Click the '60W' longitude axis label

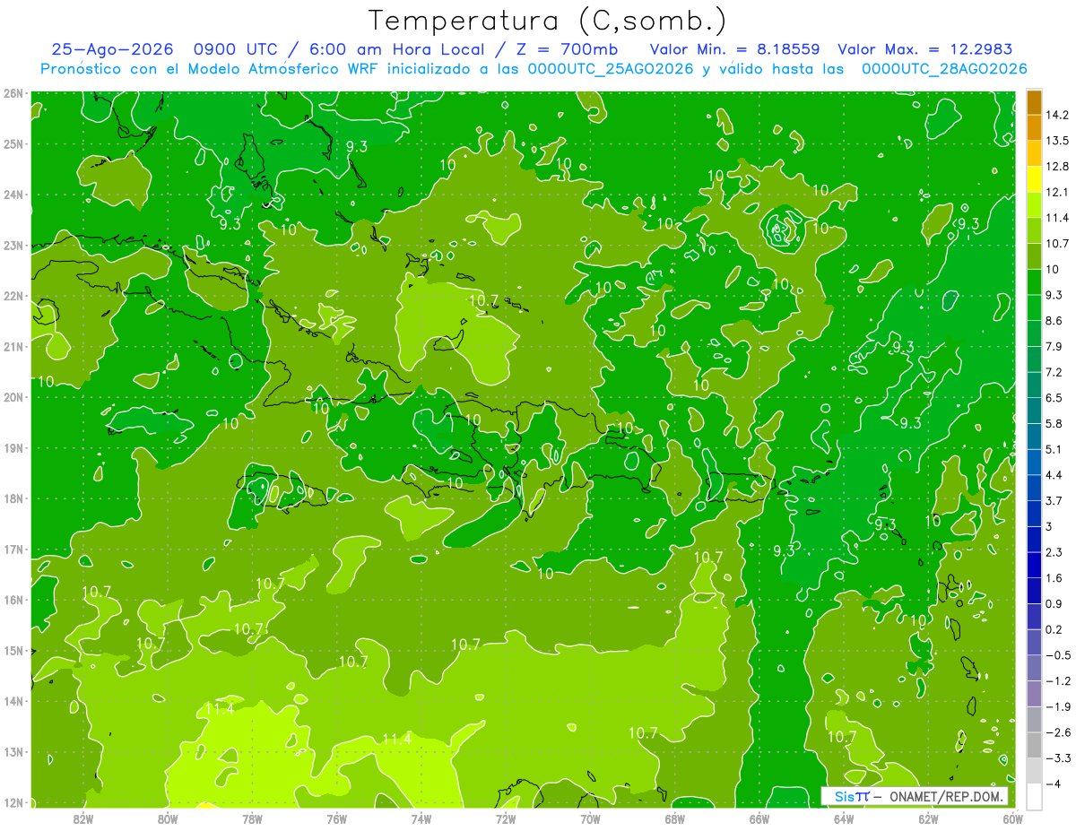pos(1012,818)
